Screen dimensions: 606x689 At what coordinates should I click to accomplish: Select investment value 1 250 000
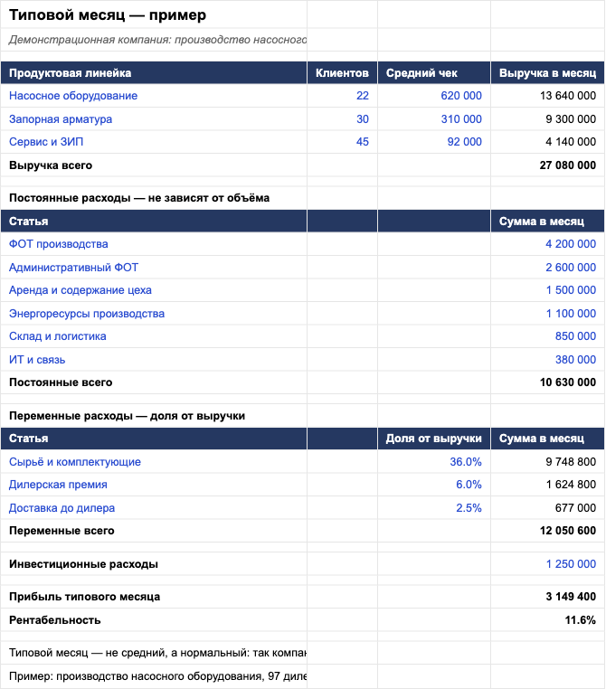[547, 563]
